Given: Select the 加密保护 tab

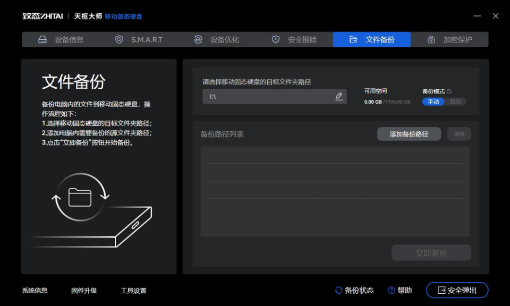Looking at the screenshot, I should pyautogui.click(x=449, y=39).
